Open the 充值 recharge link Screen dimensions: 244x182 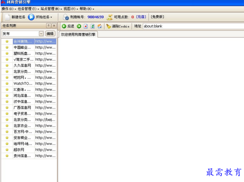point(141,17)
